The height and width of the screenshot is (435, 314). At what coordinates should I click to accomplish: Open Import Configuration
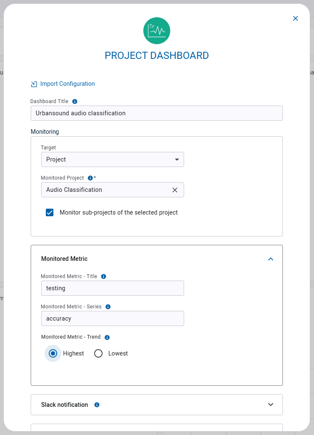pos(67,84)
